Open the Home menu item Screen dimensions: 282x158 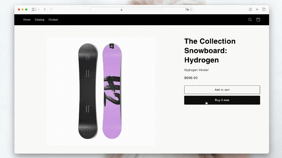27,20
